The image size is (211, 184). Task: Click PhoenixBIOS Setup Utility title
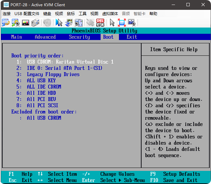[104, 31]
